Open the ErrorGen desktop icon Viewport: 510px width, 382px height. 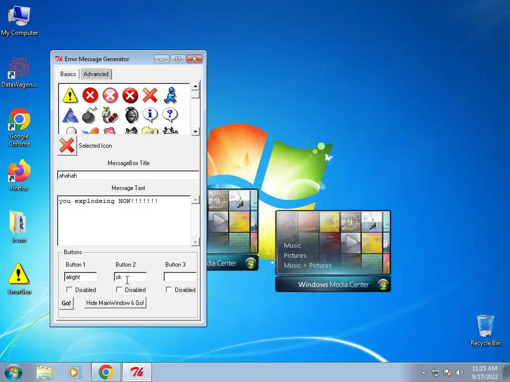(x=19, y=279)
